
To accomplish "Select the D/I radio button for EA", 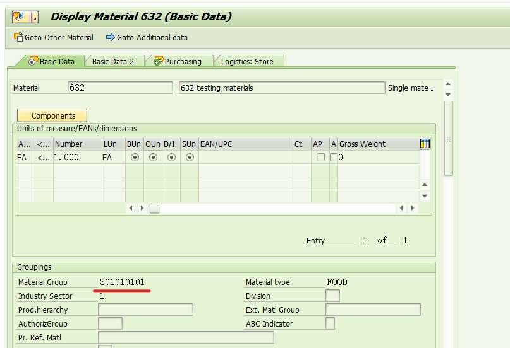I will click(x=171, y=158).
